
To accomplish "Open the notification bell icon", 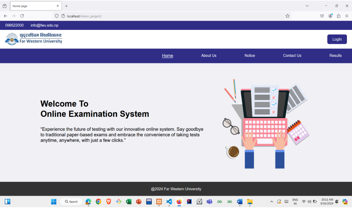I will pyautogui.click(x=337, y=202).
